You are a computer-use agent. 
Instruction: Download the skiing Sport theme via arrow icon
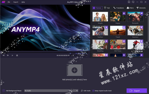(142, 41)
